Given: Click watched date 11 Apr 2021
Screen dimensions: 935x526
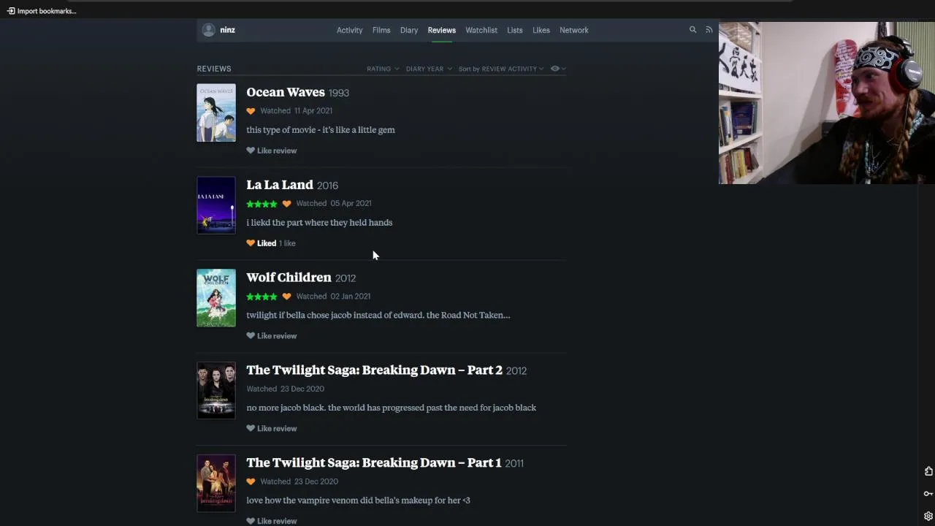Looking at the screenshot, I should 313,111.
